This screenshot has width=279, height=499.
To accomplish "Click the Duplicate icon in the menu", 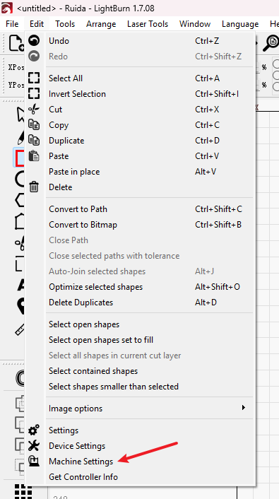I will 34,141.
